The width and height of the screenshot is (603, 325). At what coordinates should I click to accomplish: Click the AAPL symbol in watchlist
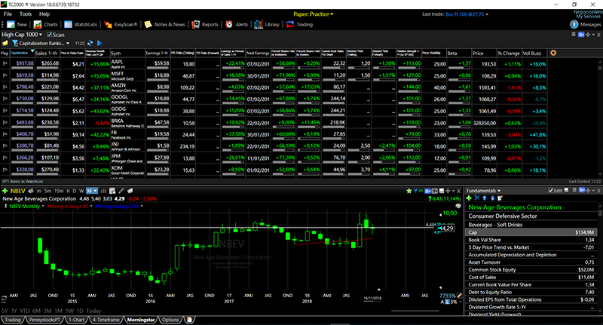tap(117, 62)
